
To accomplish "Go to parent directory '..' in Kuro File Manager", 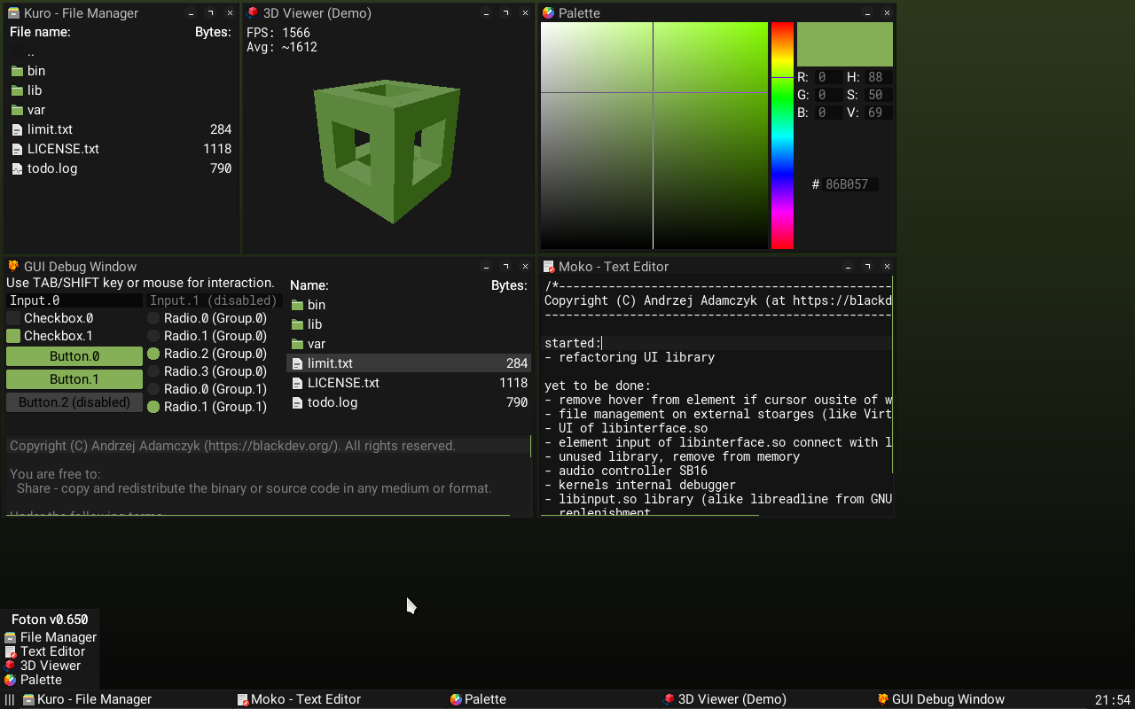I will pos(121,52).
